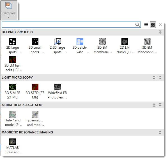Open the 3D EM Mitochondria example

click(x=147, y=46)
